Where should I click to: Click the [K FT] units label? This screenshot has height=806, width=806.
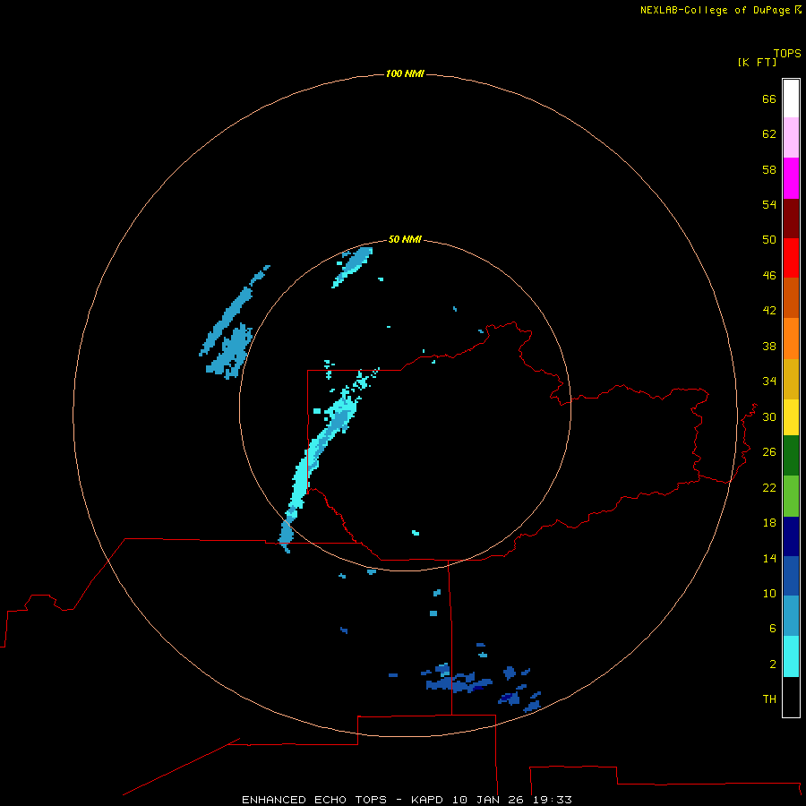tap(757, 62)
